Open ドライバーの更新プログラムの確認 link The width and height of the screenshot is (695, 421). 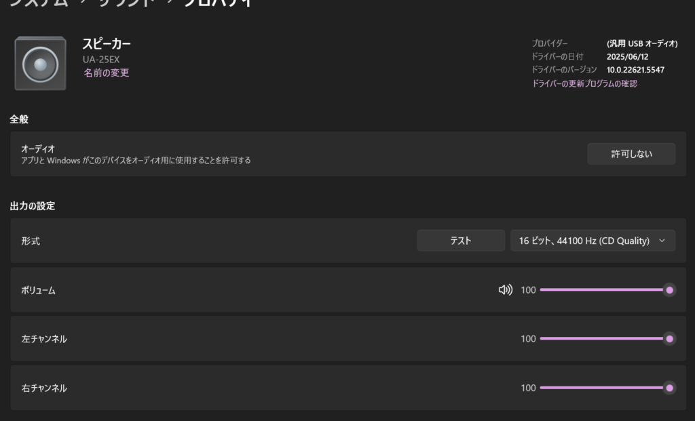(x=584, y=83)
